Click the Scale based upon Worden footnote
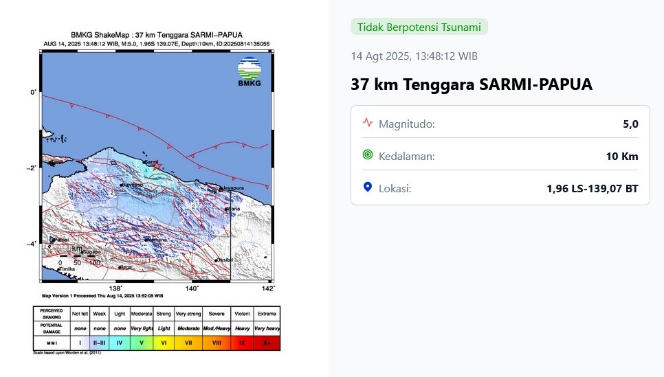This screenshot has width=664, height=377. (67, 352)
